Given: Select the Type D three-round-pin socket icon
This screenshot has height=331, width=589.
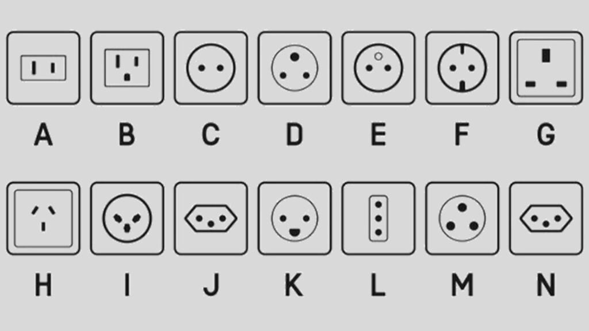Looking at the screenshot, I should (294, 68).
